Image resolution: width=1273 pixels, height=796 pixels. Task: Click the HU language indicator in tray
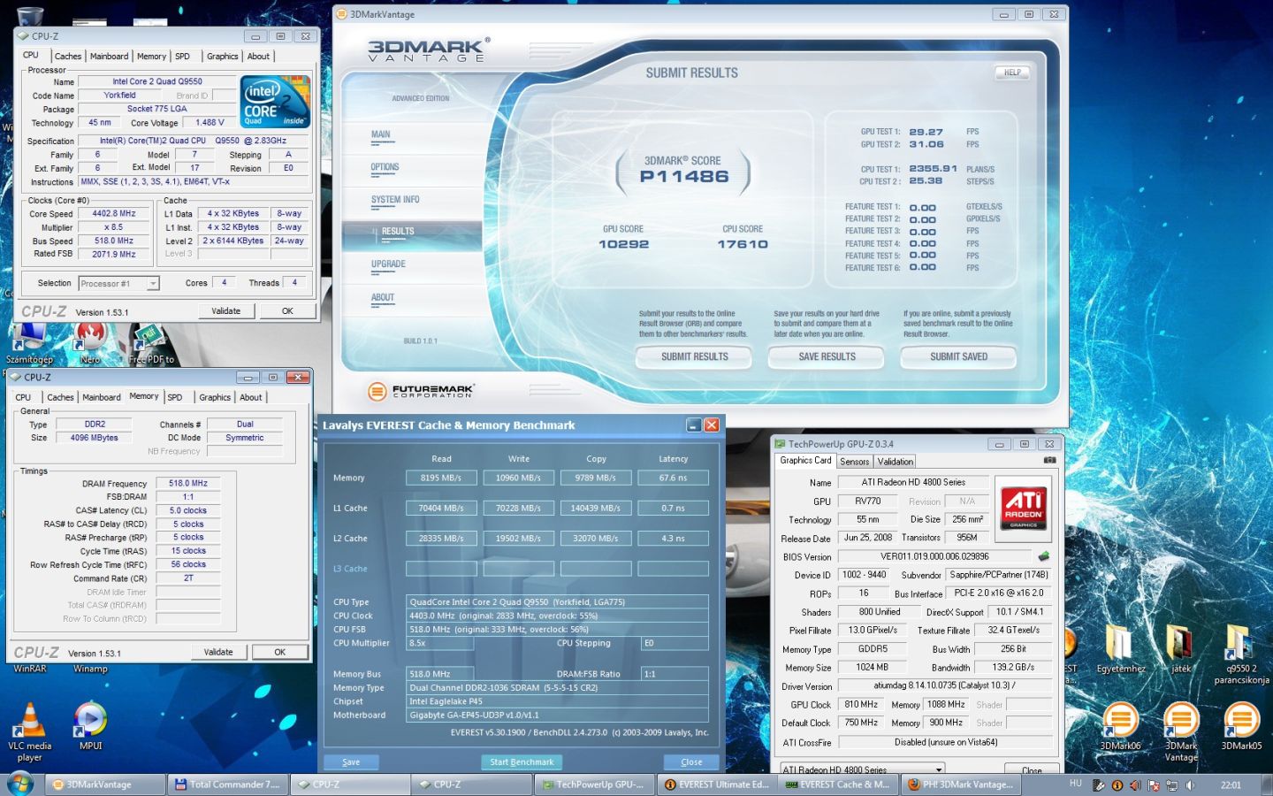point(1075,784)
